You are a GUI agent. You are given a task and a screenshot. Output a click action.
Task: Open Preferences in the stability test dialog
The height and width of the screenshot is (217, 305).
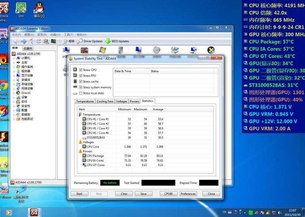click(188, 194)
